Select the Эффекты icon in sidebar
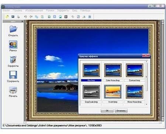This screenshot has height=134, width=166. tap(13, 59)
